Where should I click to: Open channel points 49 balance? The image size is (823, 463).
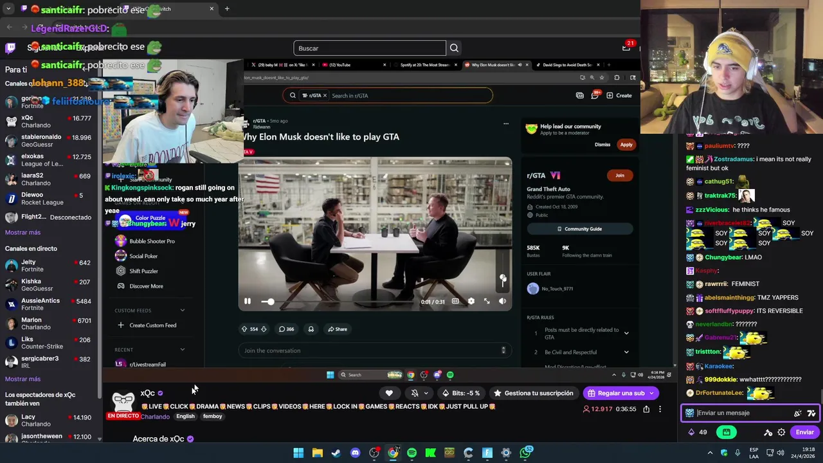[x=697, y=433]
